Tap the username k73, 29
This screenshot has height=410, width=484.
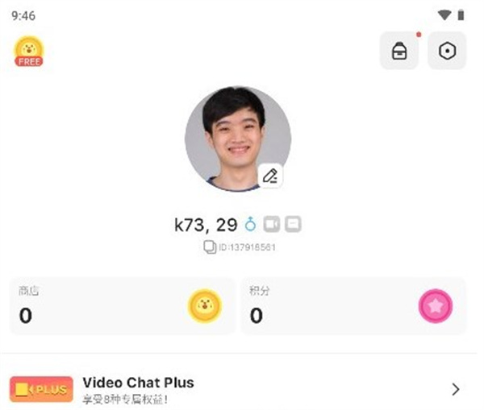[x=206, y=225]
